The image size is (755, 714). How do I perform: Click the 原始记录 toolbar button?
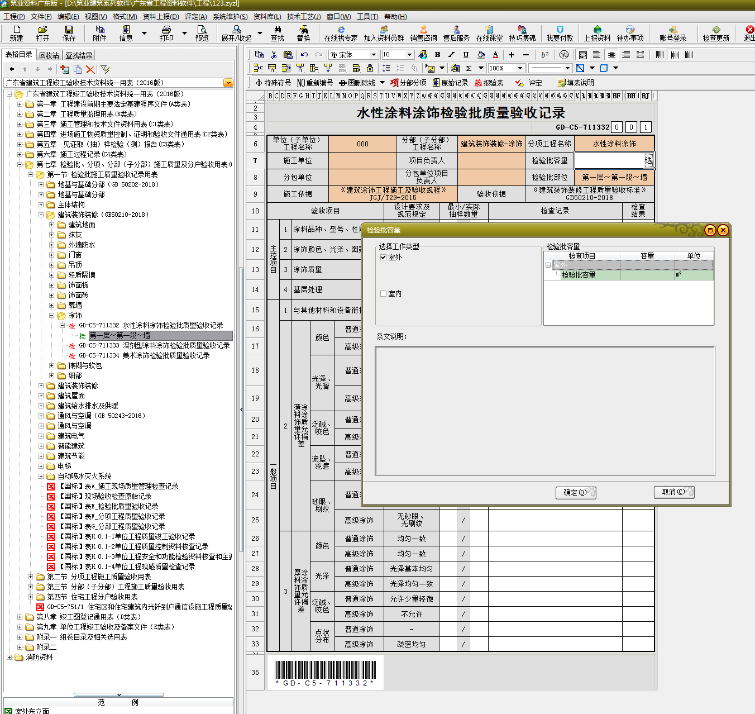[450, 83]
